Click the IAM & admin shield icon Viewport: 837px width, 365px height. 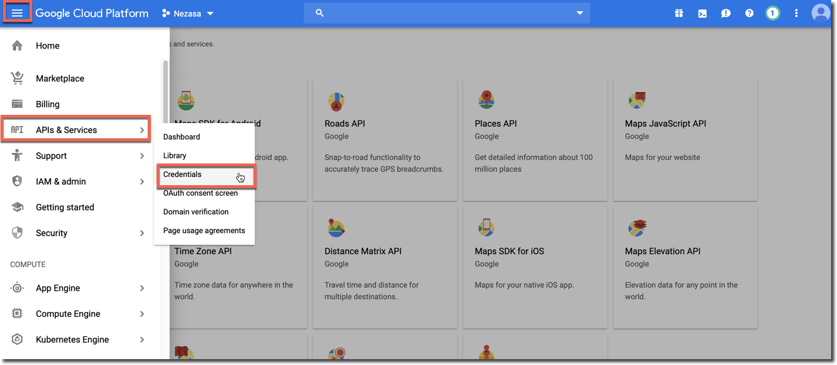click(17, 182)
